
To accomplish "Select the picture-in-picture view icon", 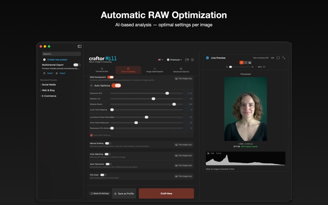I will (250, 63).
